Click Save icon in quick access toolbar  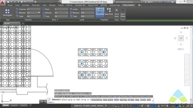click(15, 2)
